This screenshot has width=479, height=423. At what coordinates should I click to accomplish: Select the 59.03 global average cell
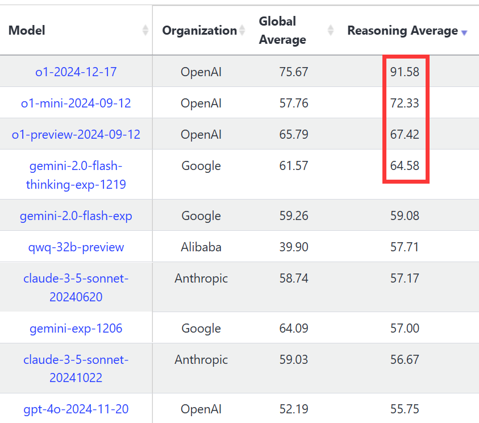point(294,359)
